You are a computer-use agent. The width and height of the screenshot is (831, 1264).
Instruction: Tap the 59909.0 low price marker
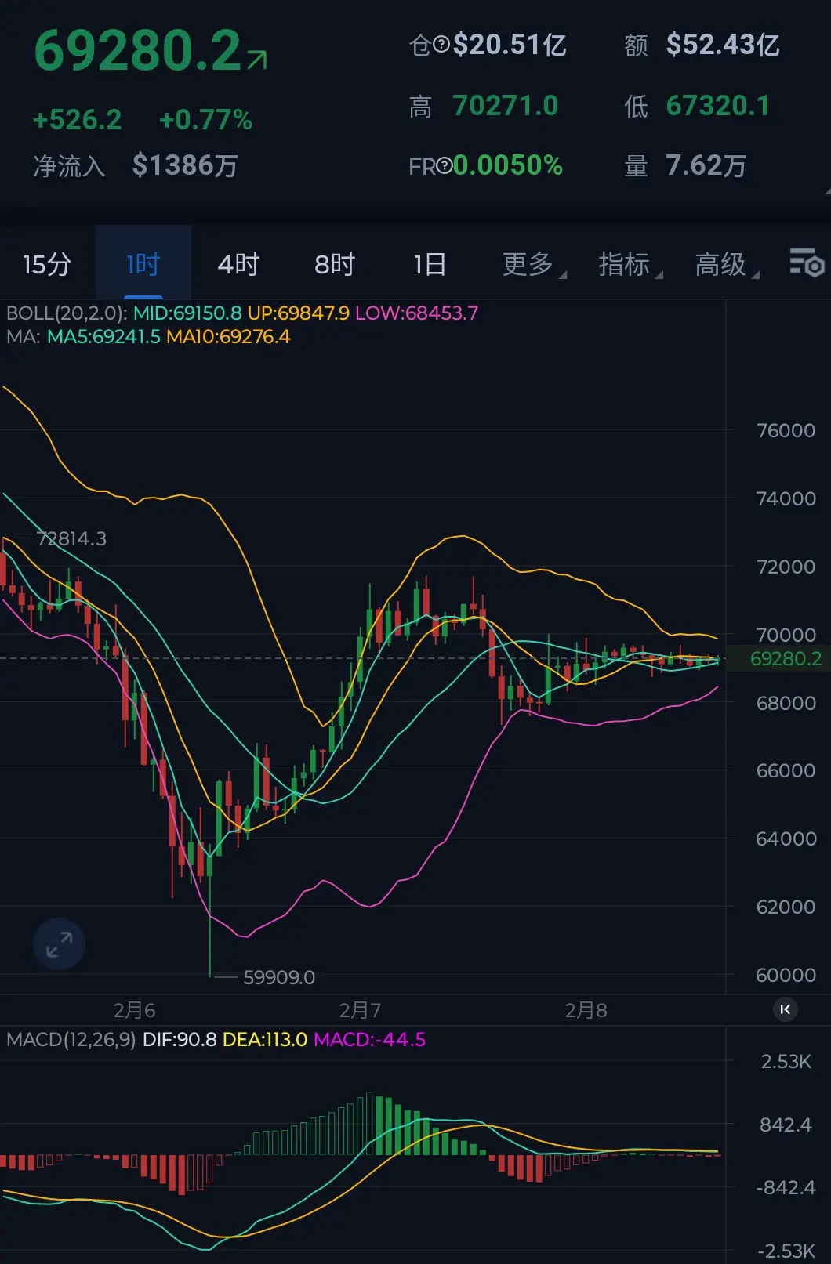(279, 977)
